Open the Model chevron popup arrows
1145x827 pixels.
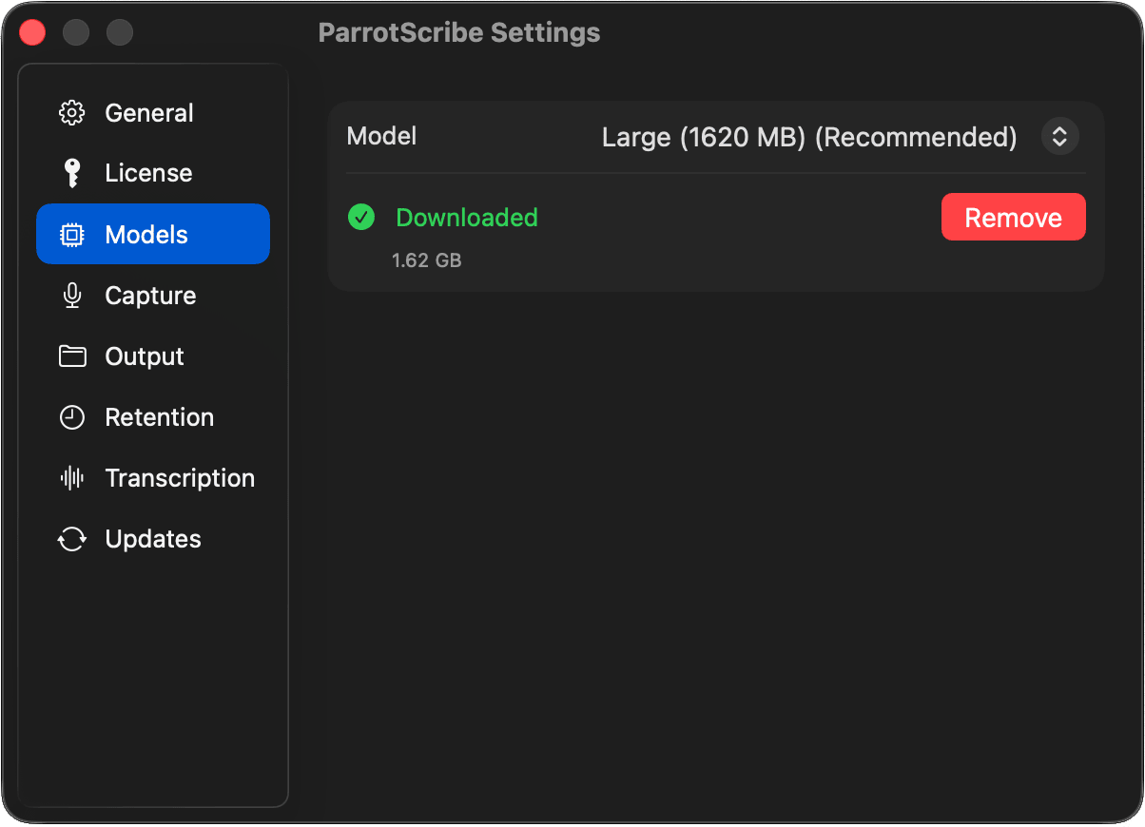click(1059, 137)
